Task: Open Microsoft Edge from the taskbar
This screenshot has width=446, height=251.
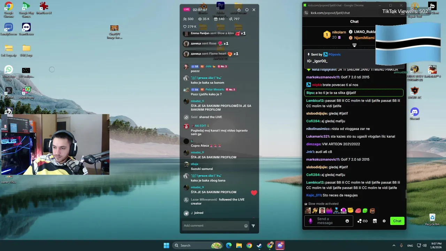Action: [229, 245]
